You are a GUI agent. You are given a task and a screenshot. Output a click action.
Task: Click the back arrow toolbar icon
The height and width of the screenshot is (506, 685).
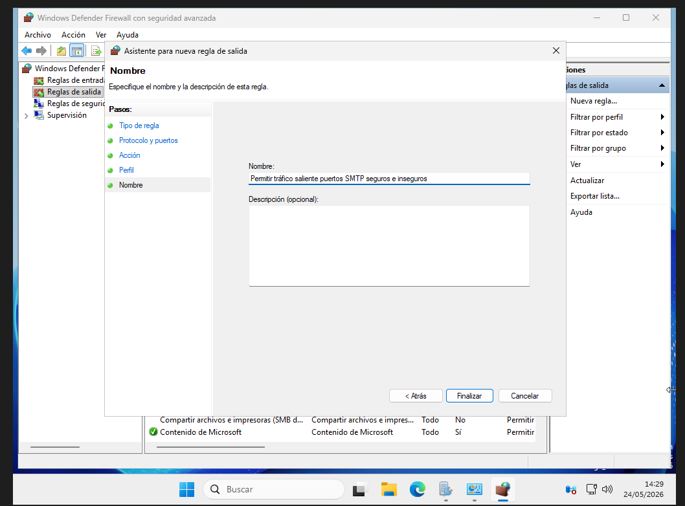pos(27,50)
